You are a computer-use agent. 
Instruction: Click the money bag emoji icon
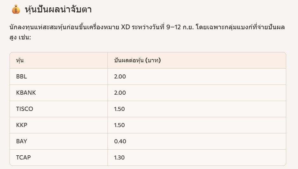[16, 9]
